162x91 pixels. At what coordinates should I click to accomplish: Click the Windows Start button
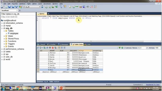(x=4, y=88)
